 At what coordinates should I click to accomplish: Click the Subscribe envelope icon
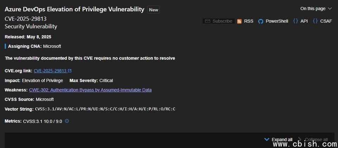pos(207,21)
